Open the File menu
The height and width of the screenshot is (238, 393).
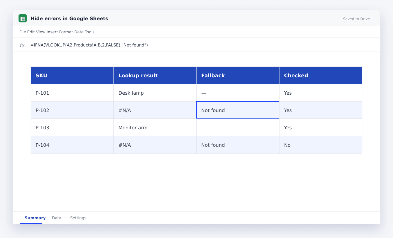(x=22, y=32)
